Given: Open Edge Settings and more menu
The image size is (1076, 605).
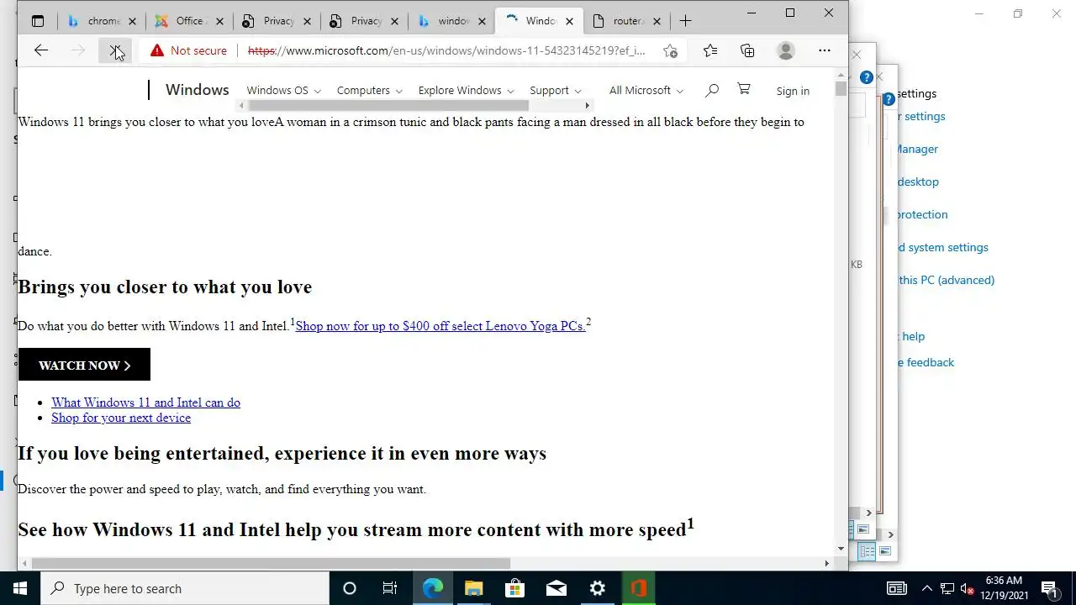Looking at the screenshot, I should (x=825, y=50).
